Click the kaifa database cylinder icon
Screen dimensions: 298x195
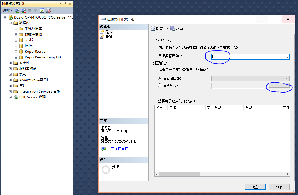click(21, 46)
